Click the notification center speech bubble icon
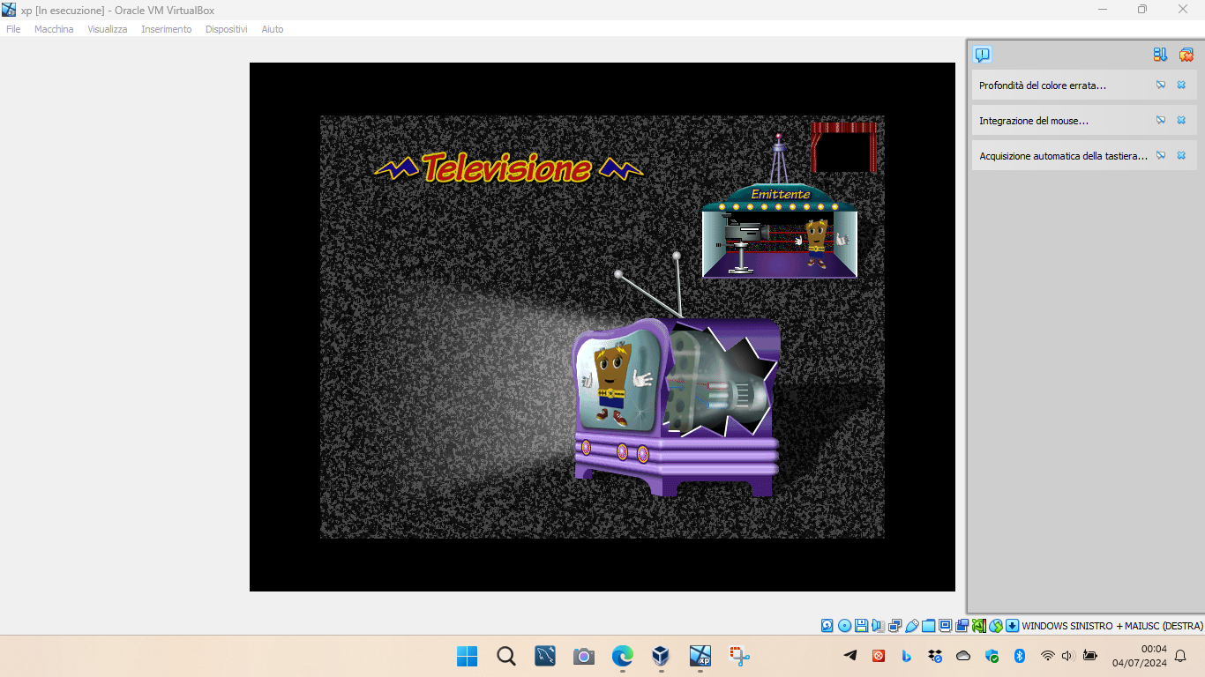The image size is (1205, 677). tap(982, 55)
